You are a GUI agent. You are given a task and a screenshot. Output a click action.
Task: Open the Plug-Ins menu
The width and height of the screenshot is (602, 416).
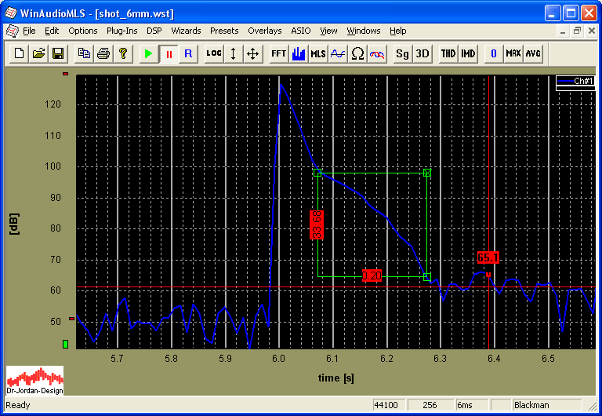(121, 31)
